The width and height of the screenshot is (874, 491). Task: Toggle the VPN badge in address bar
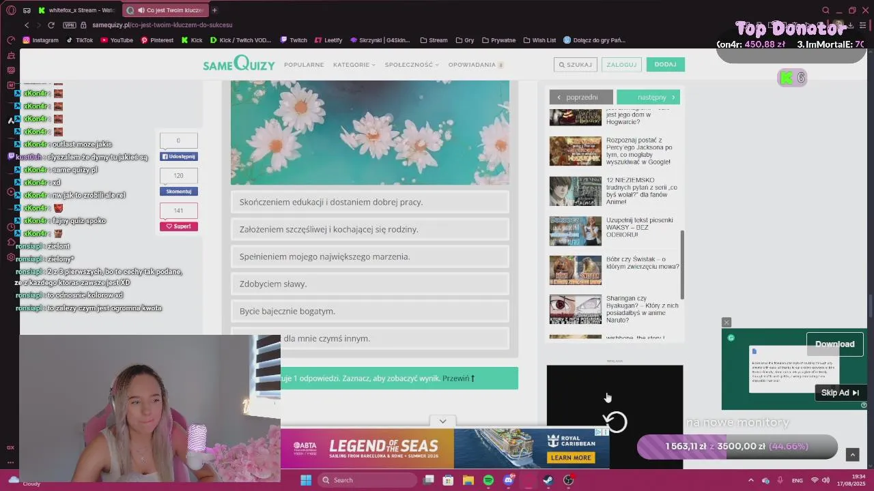(69, 25)
